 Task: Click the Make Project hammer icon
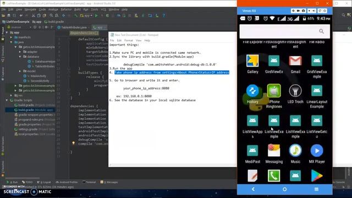76,15
